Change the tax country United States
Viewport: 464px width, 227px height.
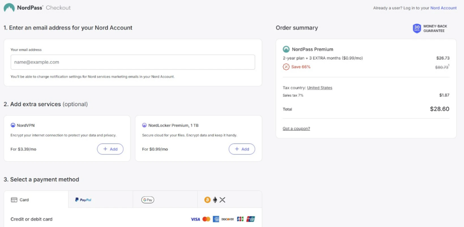point(319,88)
